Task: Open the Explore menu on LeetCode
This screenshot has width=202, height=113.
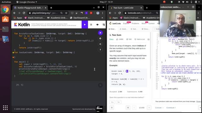Action: click(126, 23)
